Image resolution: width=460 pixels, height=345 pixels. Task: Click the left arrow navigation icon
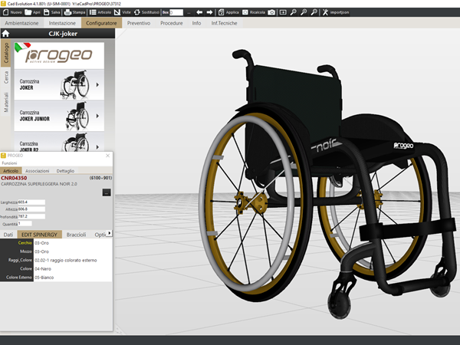199,12
